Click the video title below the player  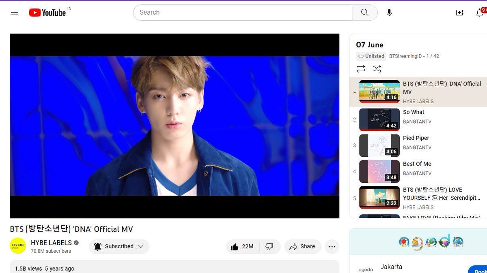click(x=71, y=229)
